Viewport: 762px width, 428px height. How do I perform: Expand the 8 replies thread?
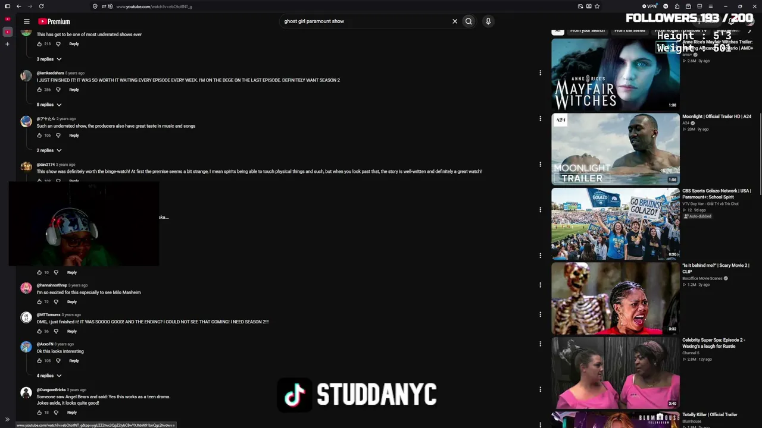pyautogui.click(x=49, y=105)
